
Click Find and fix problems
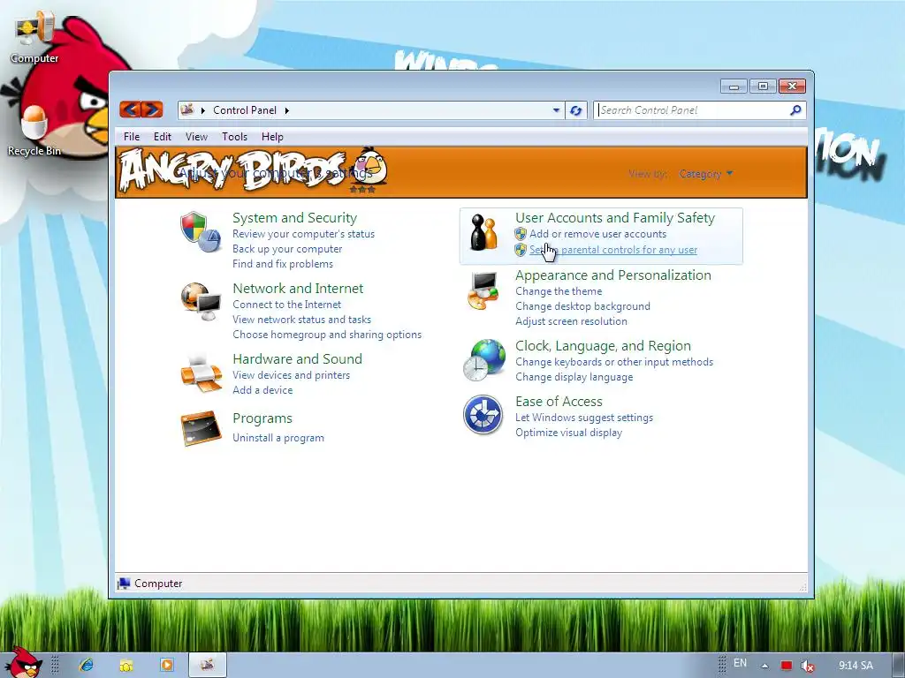point(283,264)
